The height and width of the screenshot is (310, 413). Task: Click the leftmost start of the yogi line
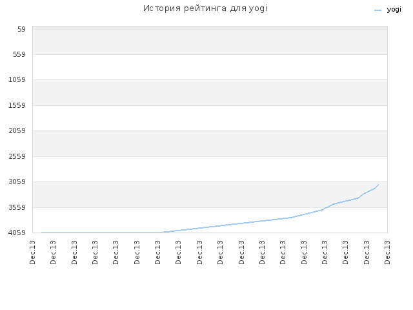click(x=41, y=232)
